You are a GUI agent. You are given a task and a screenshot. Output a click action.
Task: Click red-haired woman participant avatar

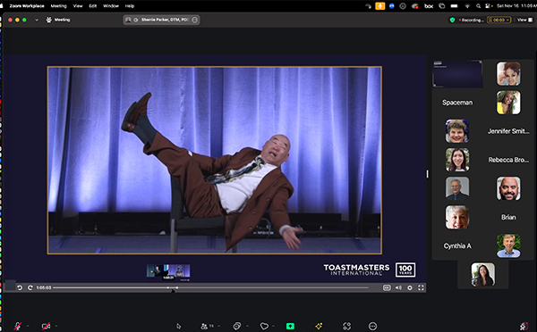pos(508,74)
